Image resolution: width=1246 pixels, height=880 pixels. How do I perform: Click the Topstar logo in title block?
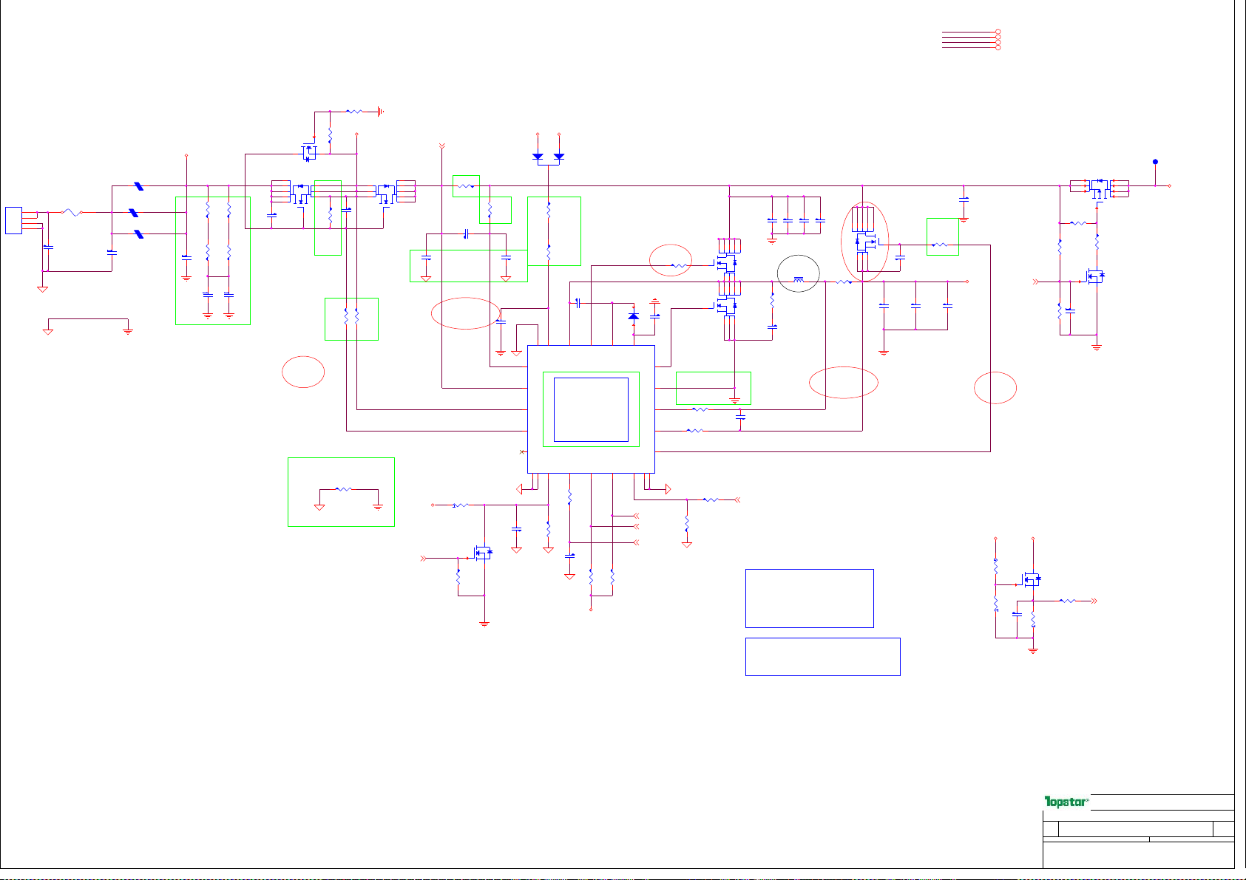tap(1066, 802)
